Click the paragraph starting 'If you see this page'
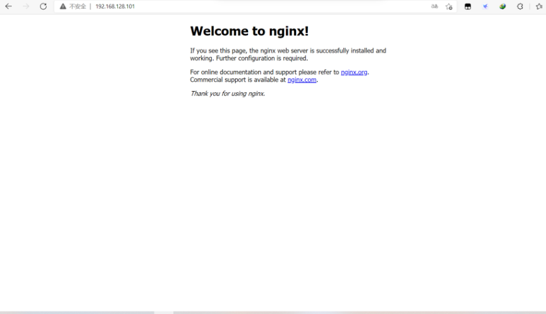The height and width of the screenshot is (314, 546). coord(288,54)
